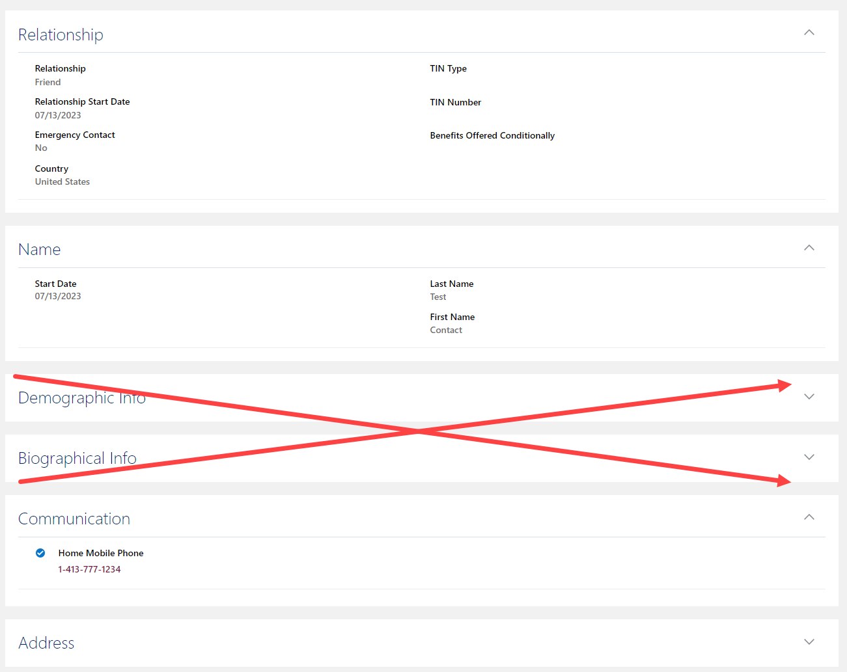Collapse the Communication section

[x=809, y=517]
